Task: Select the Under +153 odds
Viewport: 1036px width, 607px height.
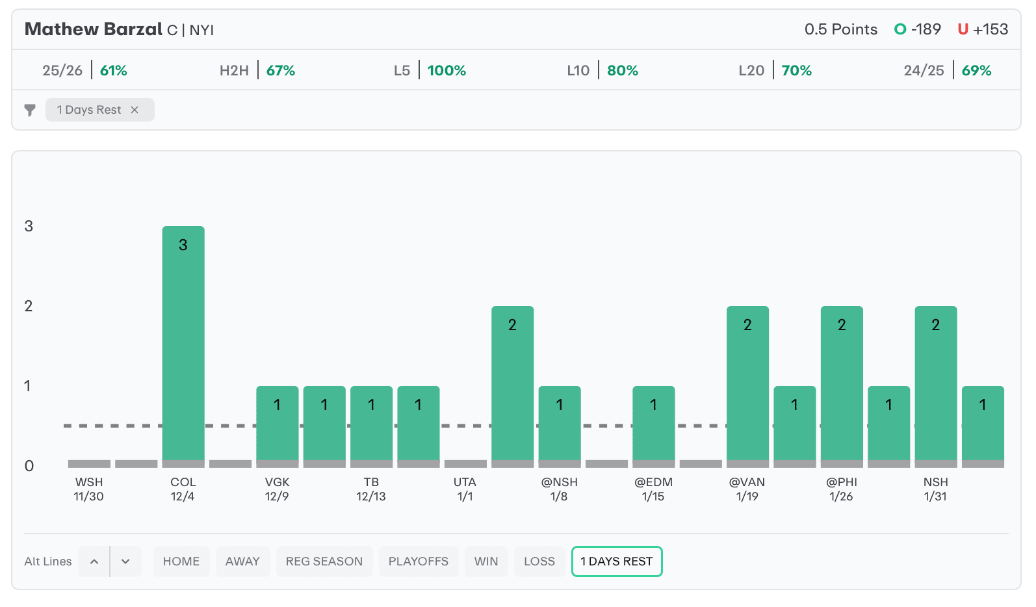Action: pyautogui.click(x=983, y=29)
